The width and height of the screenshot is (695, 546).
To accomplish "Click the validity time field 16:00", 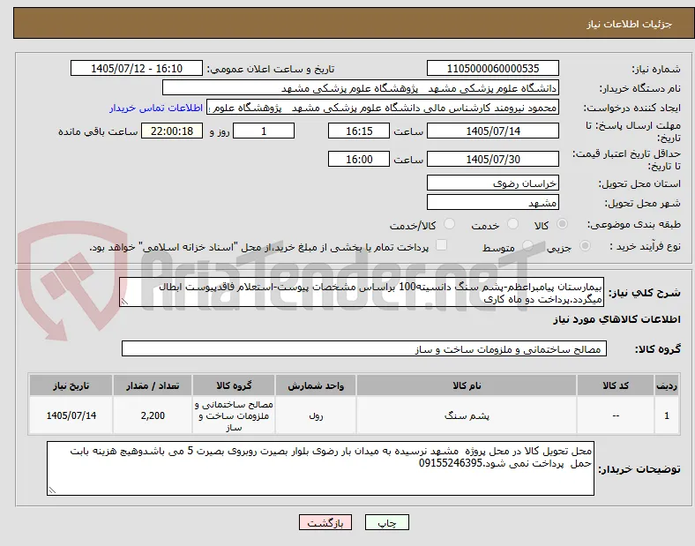I will pos(359,159).
